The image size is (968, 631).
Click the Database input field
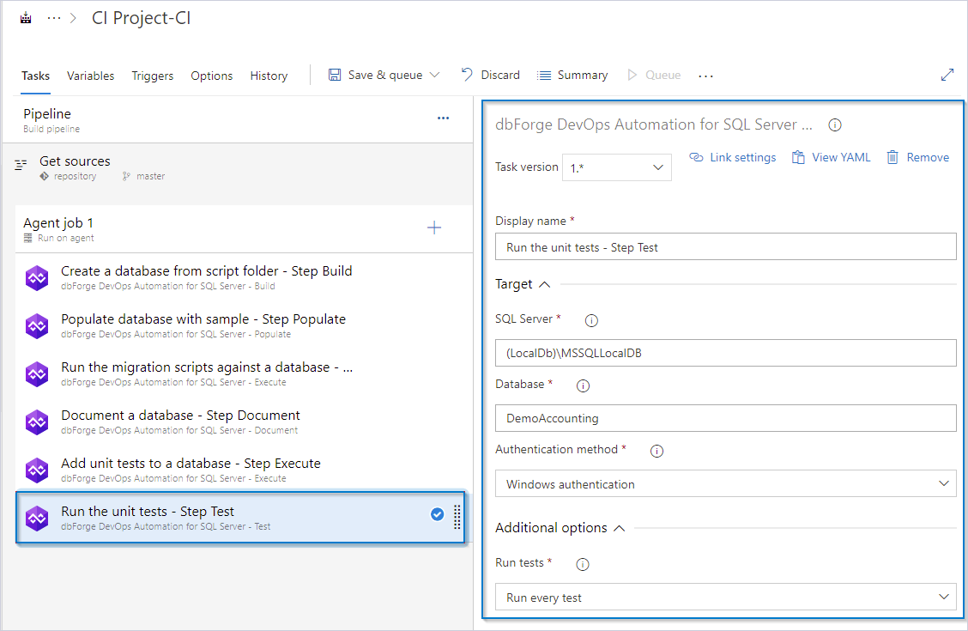pos(725,418)
